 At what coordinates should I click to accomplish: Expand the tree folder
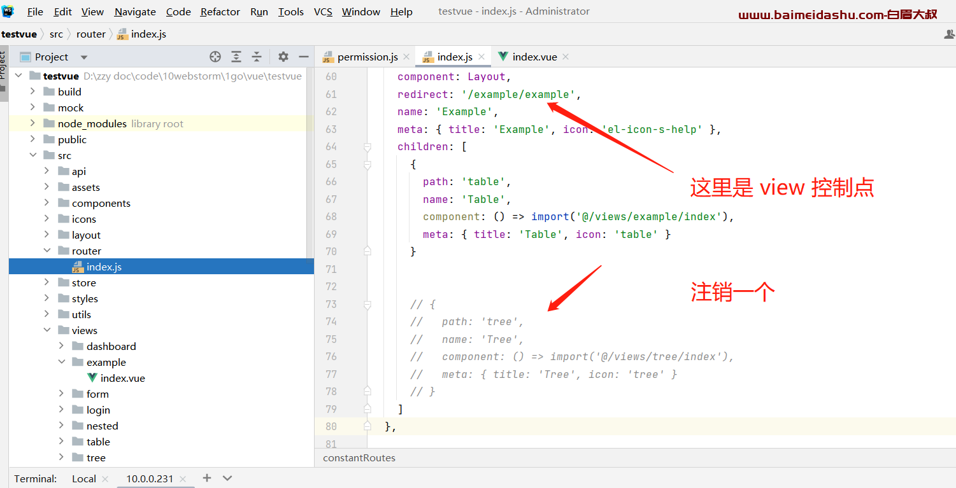click(62, 457)
